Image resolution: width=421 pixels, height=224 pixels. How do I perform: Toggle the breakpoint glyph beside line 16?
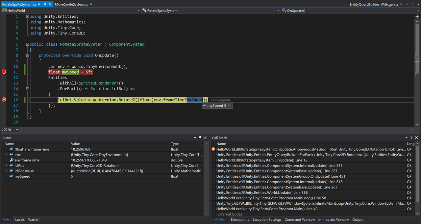(3, 99)
